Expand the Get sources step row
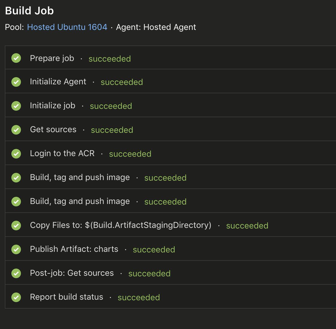 (53, 129)
